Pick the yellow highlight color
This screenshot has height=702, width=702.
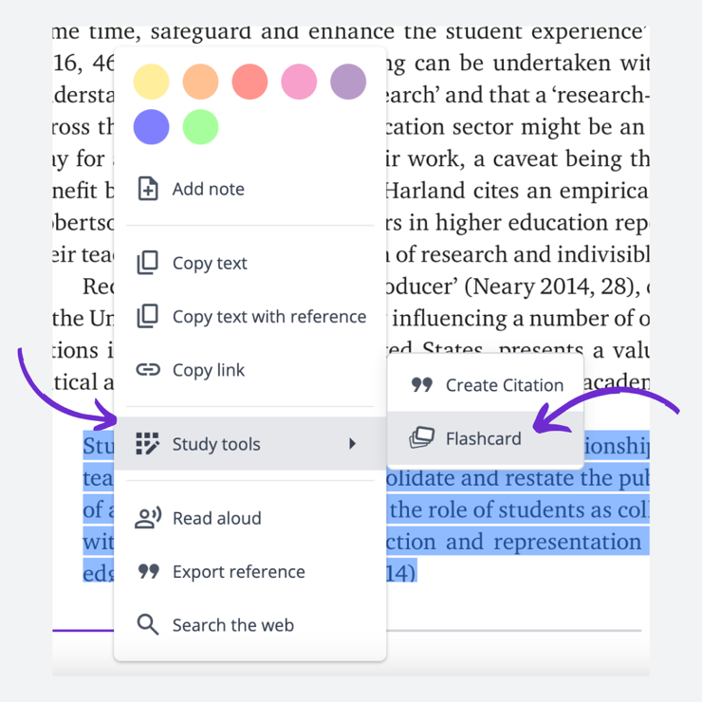click(x=152, y=82)
